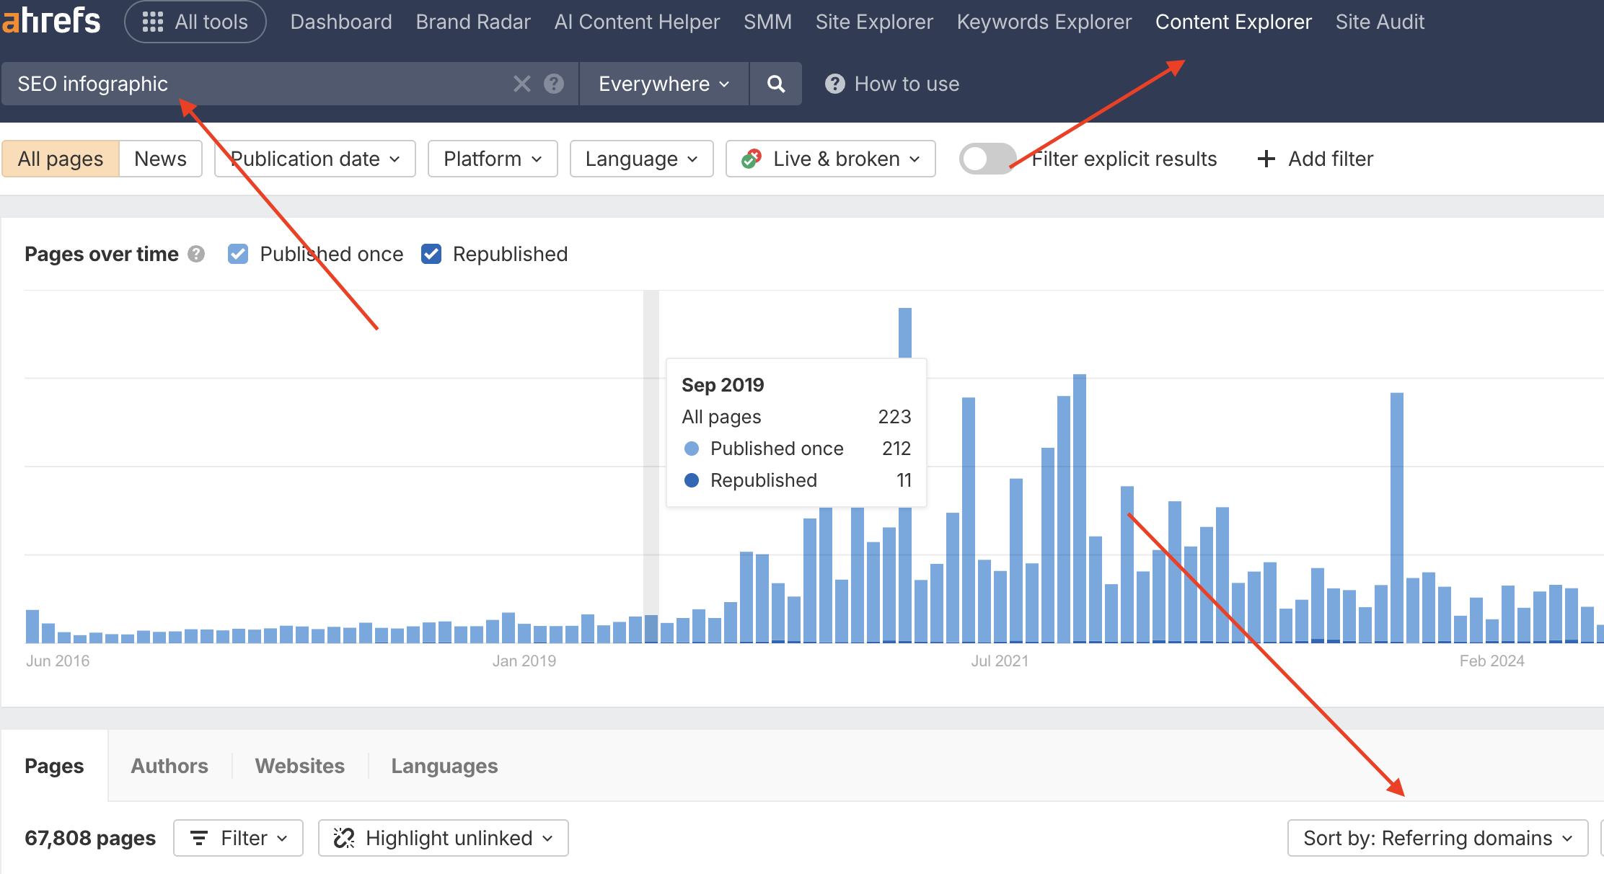Screen dimensions: 1604x874
Task: Open Content Explorer
Action: [1233, 22]
